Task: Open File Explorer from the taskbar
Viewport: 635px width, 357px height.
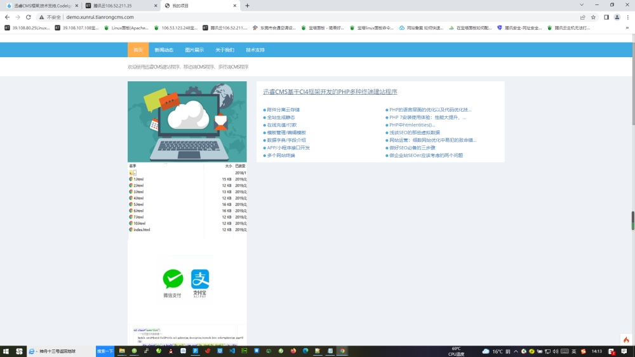Action: click(x=121, y=351)
